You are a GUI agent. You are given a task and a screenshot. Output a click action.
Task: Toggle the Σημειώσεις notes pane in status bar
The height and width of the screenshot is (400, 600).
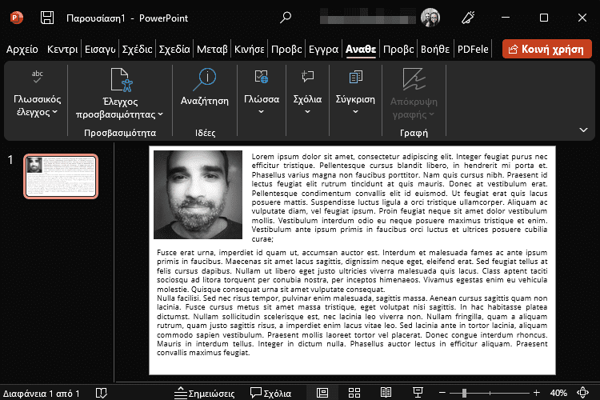pyautogui.click(x=204, y=393)
